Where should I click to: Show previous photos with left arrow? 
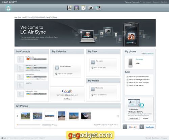click(x=17, y=116)
